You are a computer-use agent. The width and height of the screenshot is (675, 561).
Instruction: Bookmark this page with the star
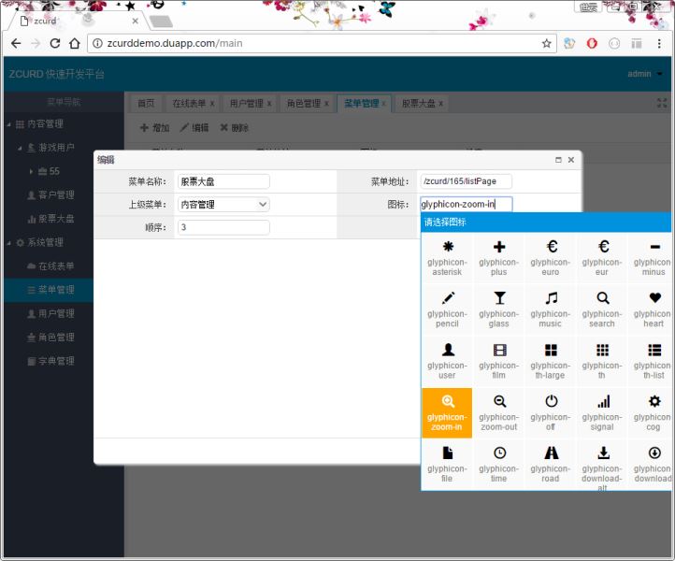tap(547, 44)
